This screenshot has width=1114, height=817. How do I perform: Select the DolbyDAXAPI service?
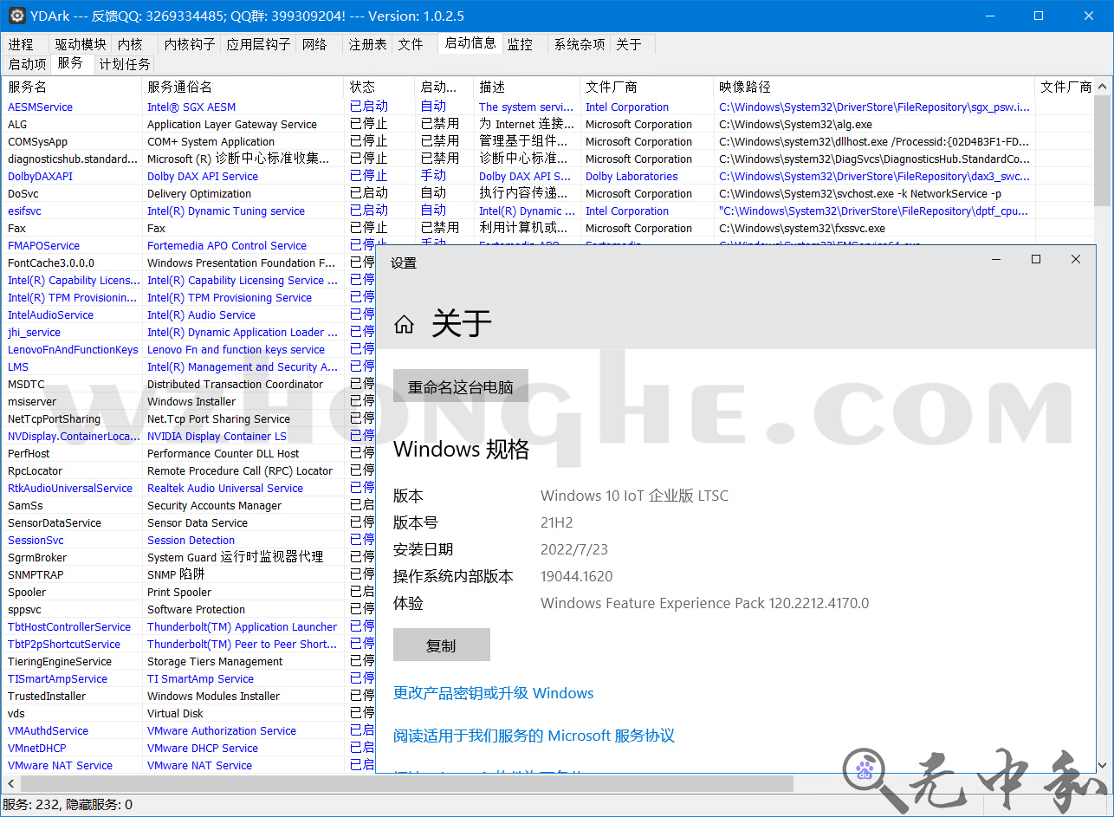point(548,177)
